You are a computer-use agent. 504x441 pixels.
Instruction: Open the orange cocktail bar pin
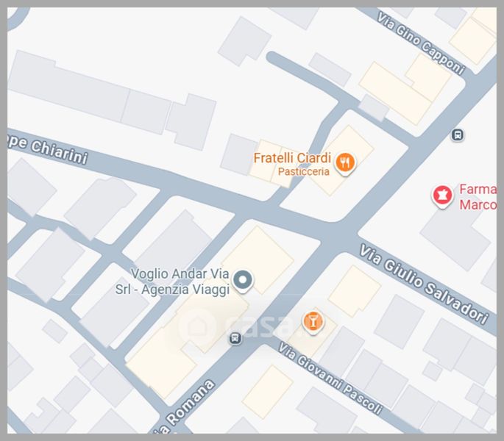tap(313, 323)
